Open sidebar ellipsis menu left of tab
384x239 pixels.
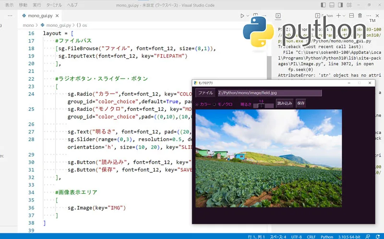(x=10, y=16)
